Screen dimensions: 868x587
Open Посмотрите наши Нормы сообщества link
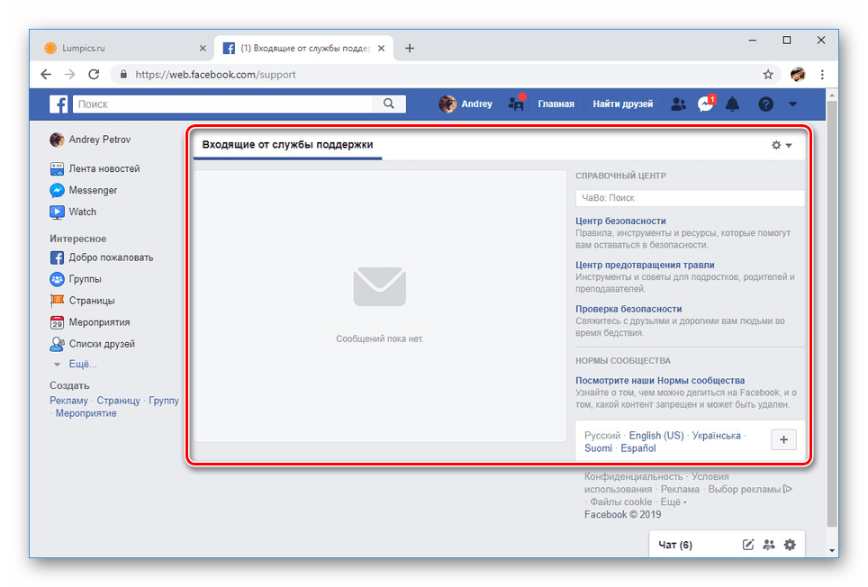click(660, 381)
